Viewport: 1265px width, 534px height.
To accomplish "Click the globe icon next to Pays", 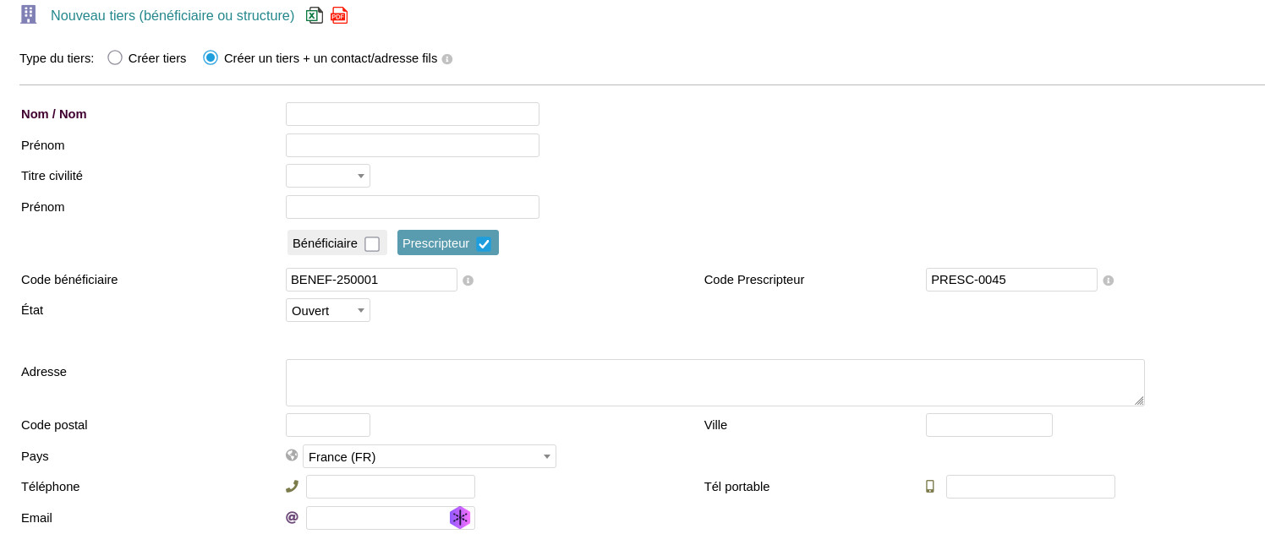I will click(x=292, y=455).
